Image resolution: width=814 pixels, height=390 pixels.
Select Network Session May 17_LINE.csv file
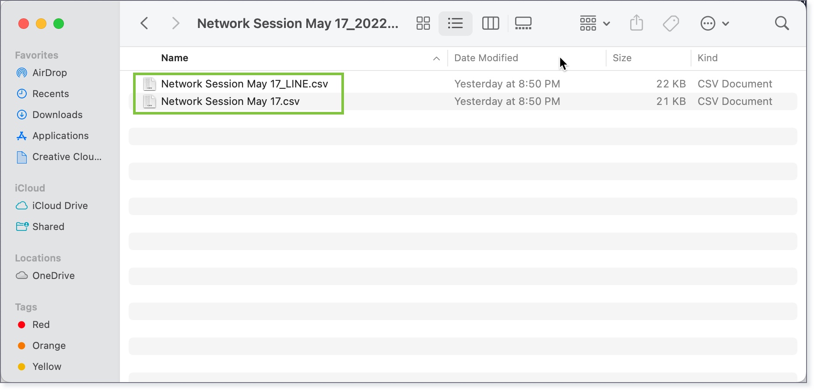click(x=245, y=84)
